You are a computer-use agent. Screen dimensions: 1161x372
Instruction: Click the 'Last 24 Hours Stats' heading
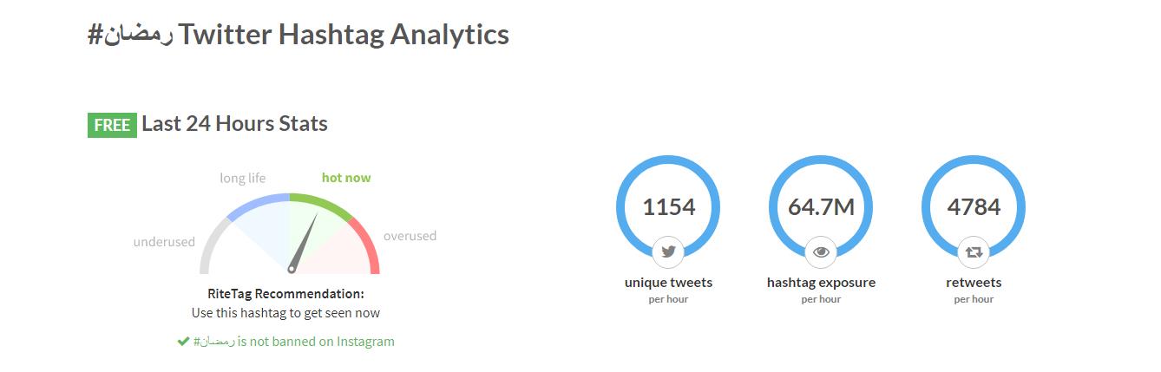(234, 124)
